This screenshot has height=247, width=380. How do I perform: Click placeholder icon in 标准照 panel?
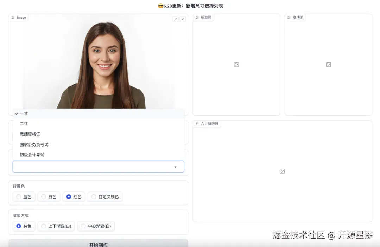(x=236, y=65)
